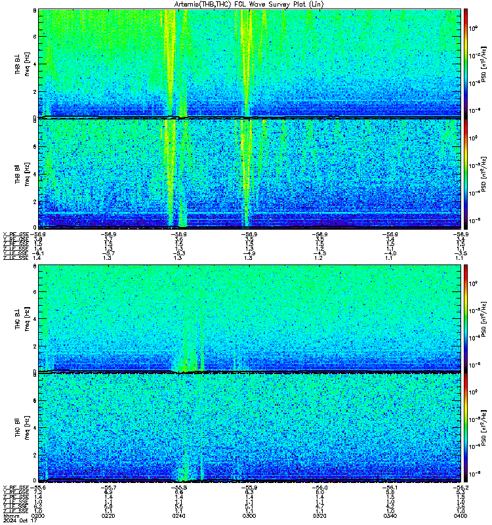Viewport: 492px width, 525px height.
Task: Click the -55.8 X_RE_GSE value for THC
Action: pos(178,488)
